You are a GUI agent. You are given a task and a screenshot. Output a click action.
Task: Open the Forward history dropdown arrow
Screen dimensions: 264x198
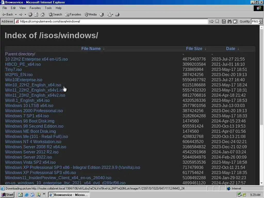(25, 14)
